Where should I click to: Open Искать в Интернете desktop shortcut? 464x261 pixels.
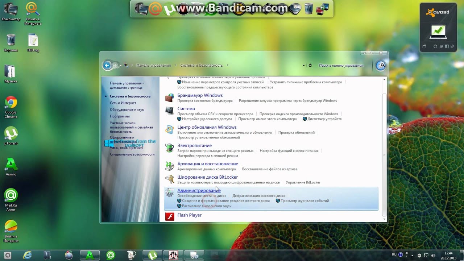click(33, 14)
